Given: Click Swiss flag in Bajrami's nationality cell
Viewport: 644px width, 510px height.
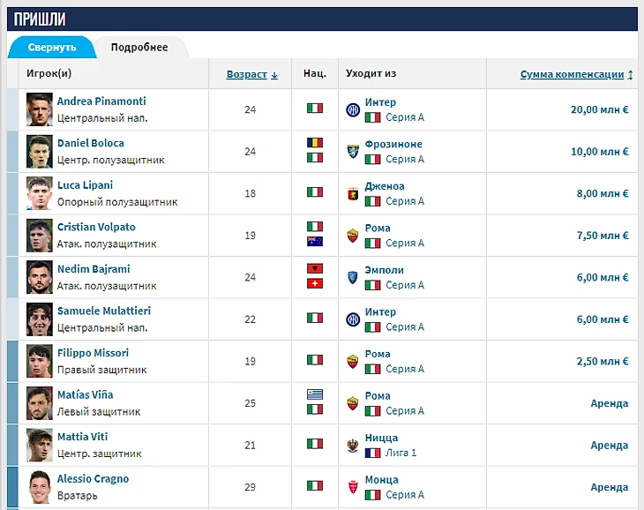Looking at the screenshot, I should (x=315, y=284).
